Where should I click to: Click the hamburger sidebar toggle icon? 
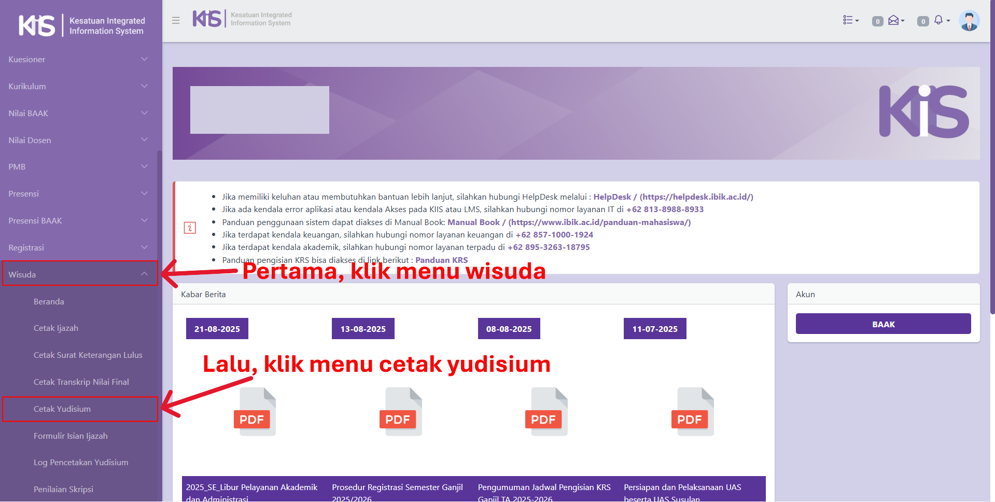point(176,21)
